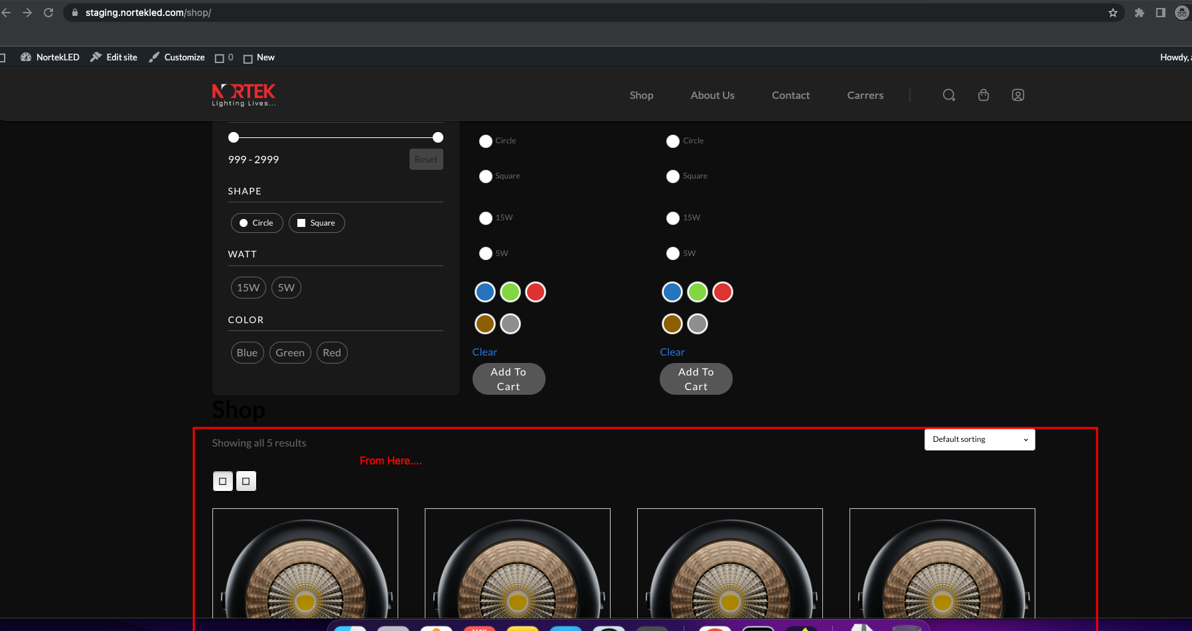Select 15W radio on first product

486,218
